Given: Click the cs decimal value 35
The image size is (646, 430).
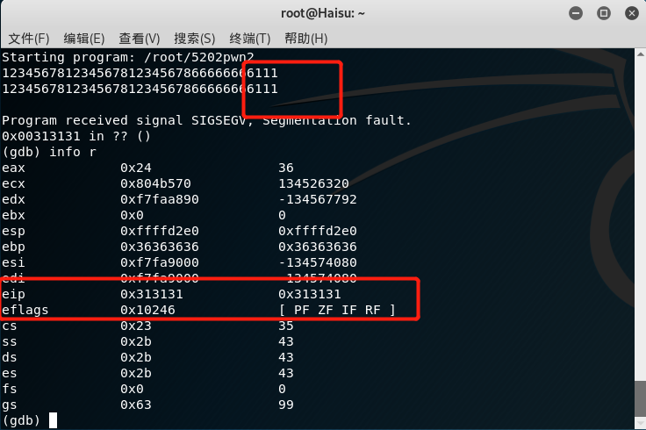Looking at the screenshot, I should tap(286, 326).
